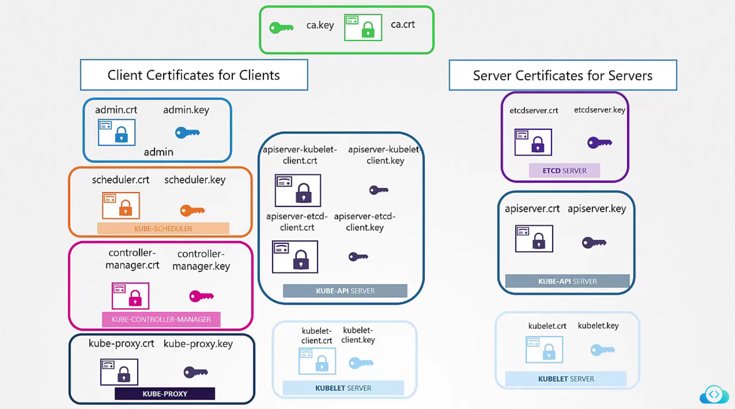Click the orange scheduler.key key icon
The width and height of the screenshot is (735, 409).
coord(192,210)
